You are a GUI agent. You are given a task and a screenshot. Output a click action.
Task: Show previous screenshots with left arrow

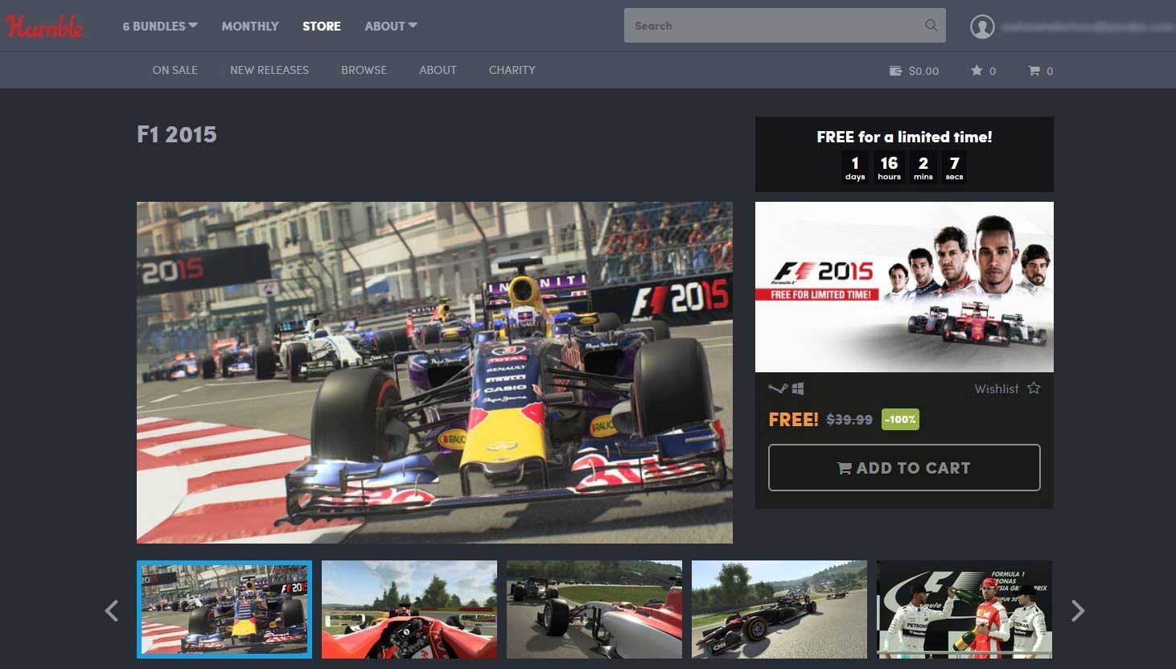(x=112, y=610)
